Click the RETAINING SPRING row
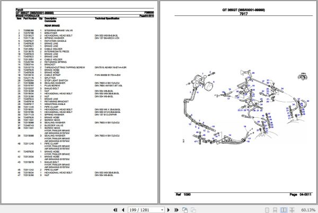This screenshot has height=213, width=318. [x=41, y=62]
